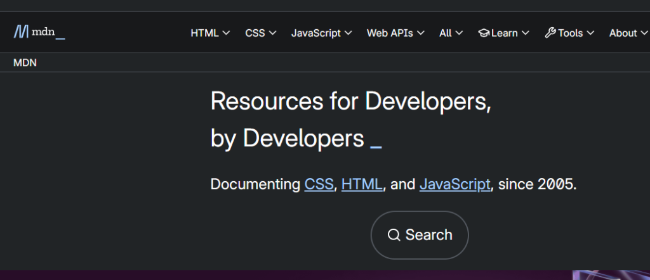
Task: Open the About navigation menu
Action: pyautogui.click(x=628, y=33)
